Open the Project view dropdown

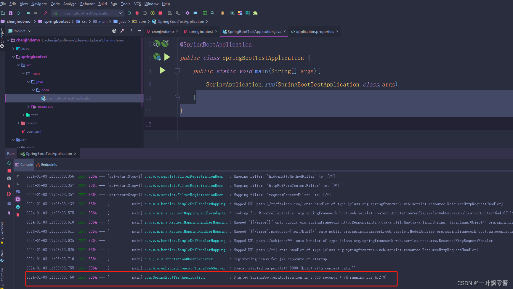pos(19,31)
